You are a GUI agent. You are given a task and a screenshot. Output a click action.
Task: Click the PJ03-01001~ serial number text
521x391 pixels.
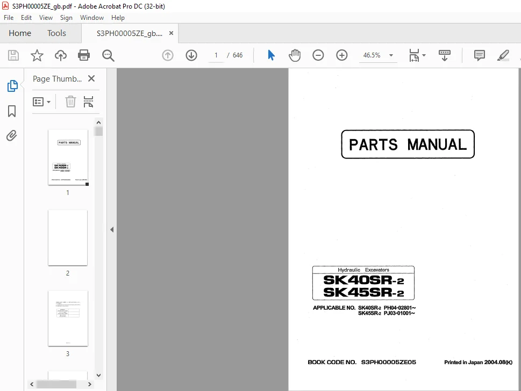pyautogui.click(x=399, y=313)
